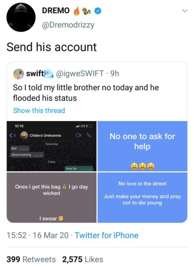The image size is (194, 267).
Task: Tap the dragon emoji in DREMO's name
Action: (x=86, y=11)
